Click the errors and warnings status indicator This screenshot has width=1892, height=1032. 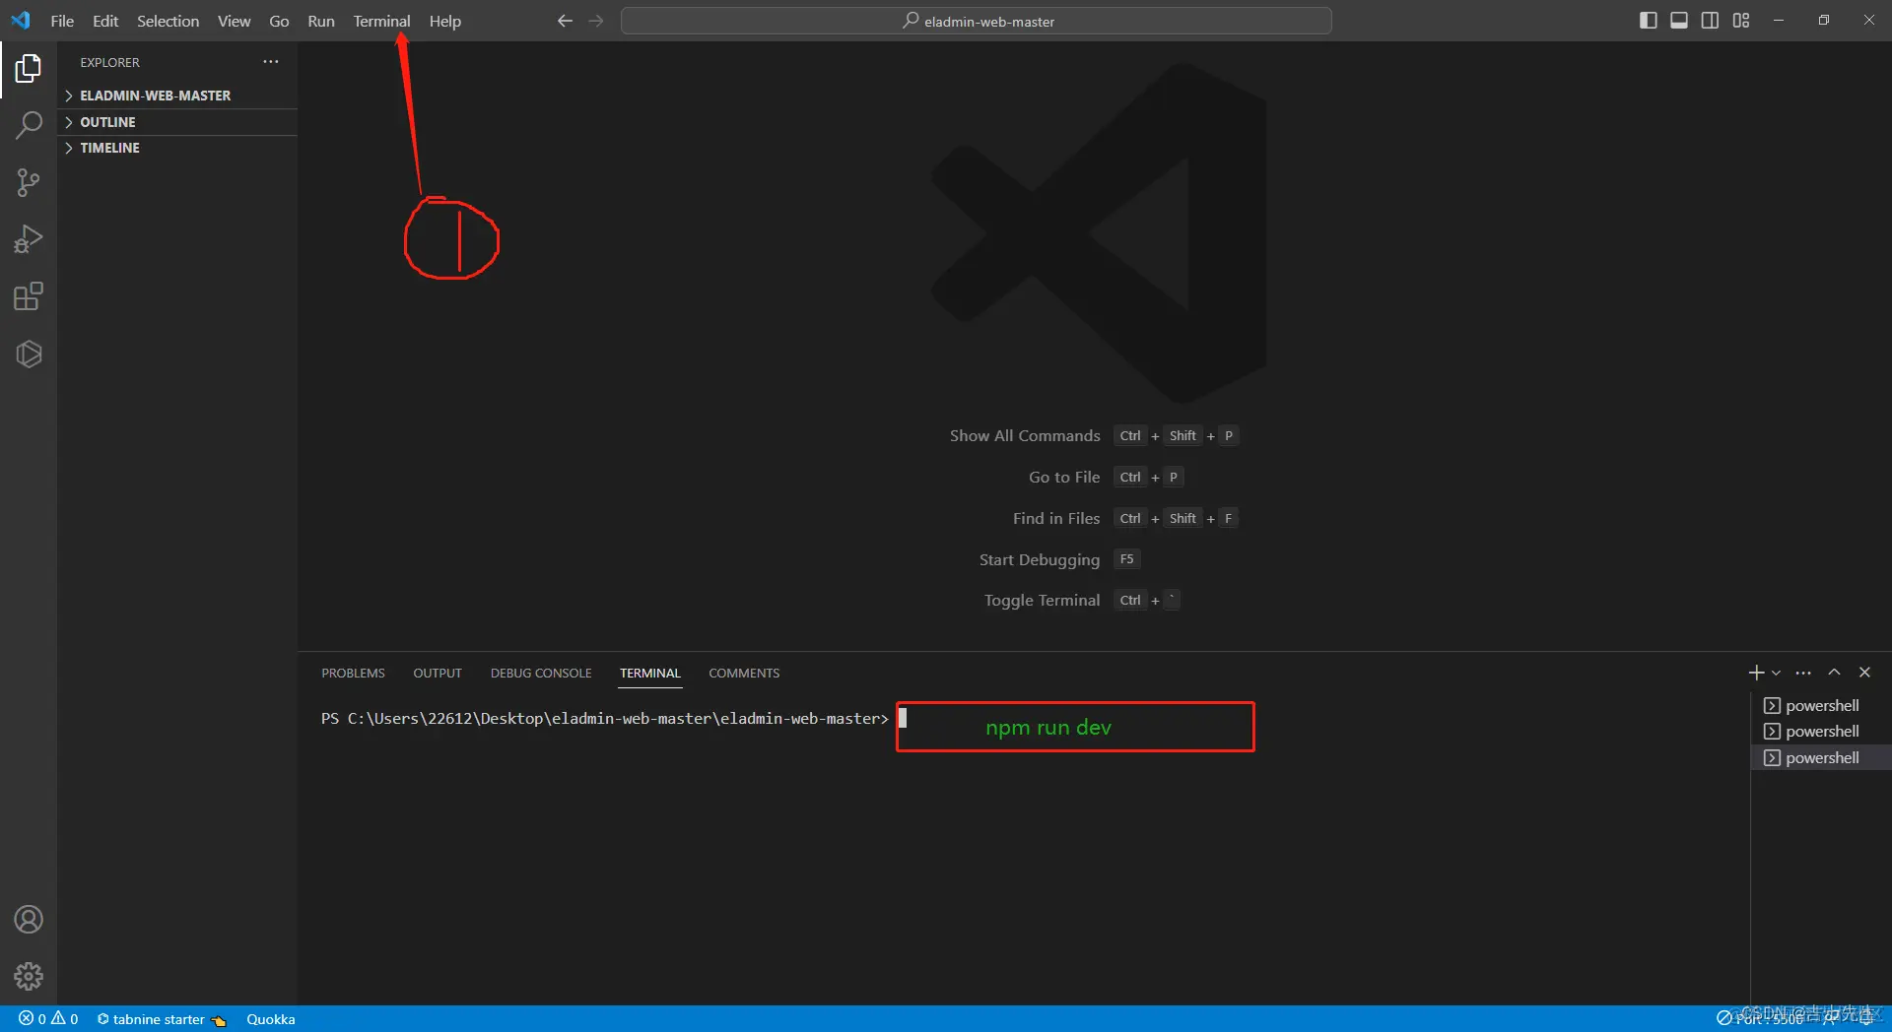coord(48,1019)
